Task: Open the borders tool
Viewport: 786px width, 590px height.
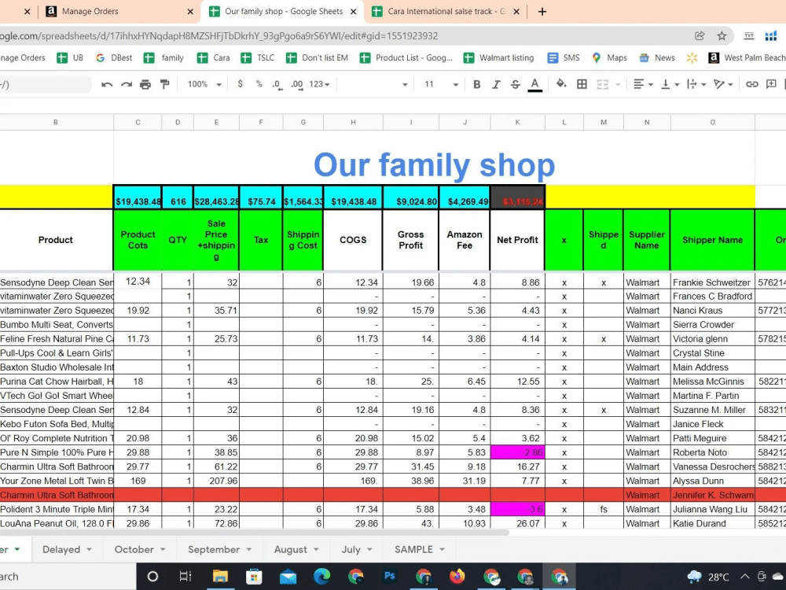Action: tap(582, 84)
